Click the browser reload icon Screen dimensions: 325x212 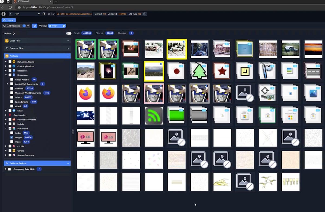tap(10, 7)
